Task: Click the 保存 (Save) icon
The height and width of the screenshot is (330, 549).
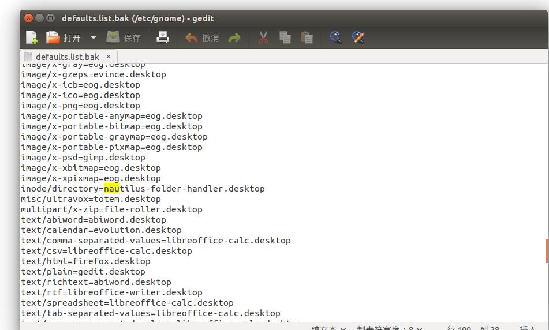Action: pyautogui.click(x=113, y=37)
